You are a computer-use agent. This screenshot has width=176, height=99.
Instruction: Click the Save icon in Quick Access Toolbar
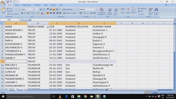click(7, 2)
